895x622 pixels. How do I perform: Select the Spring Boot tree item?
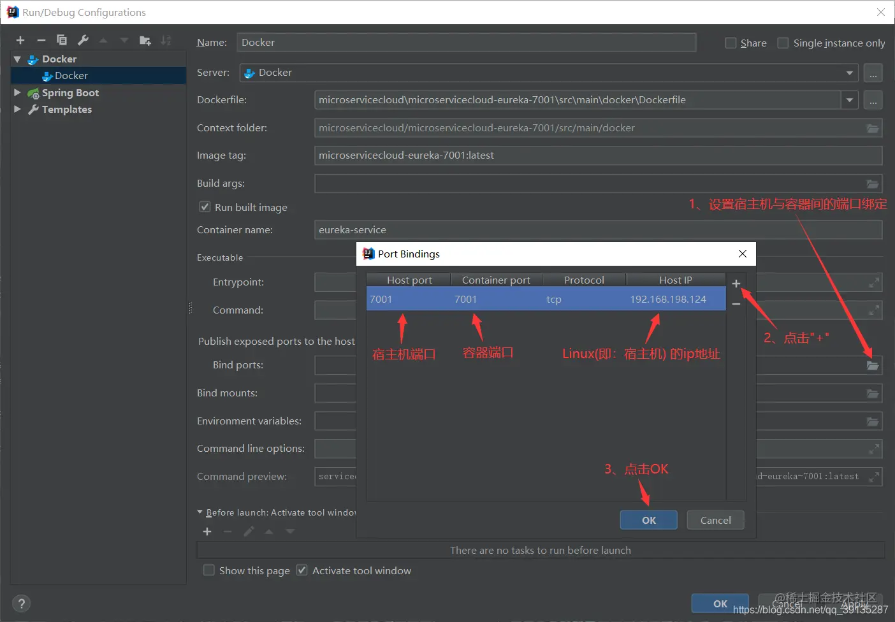tap(70, 92)
